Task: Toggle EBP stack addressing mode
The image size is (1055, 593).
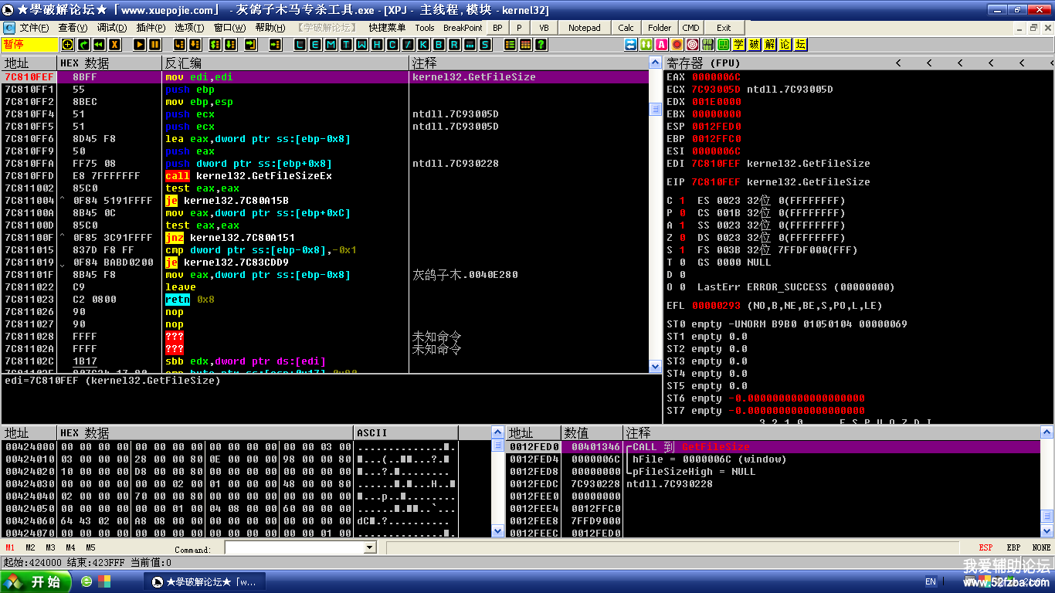Action: [1013, 547]
